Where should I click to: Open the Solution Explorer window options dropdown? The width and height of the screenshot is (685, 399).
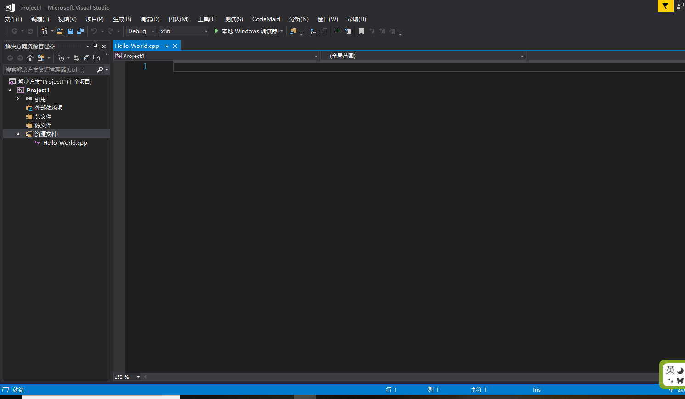pyautogui.click(x=87, y=46)
